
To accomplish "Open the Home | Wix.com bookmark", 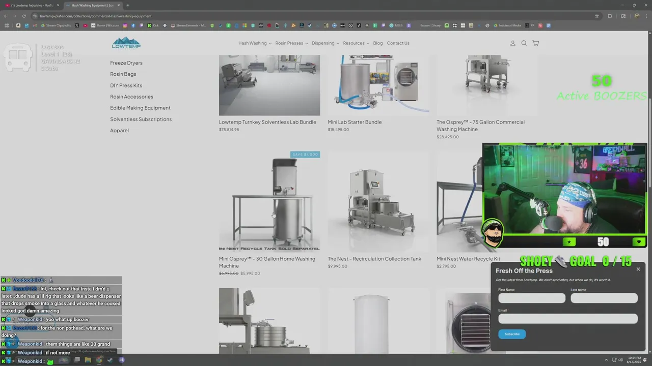I will click(x=105, y=25).
